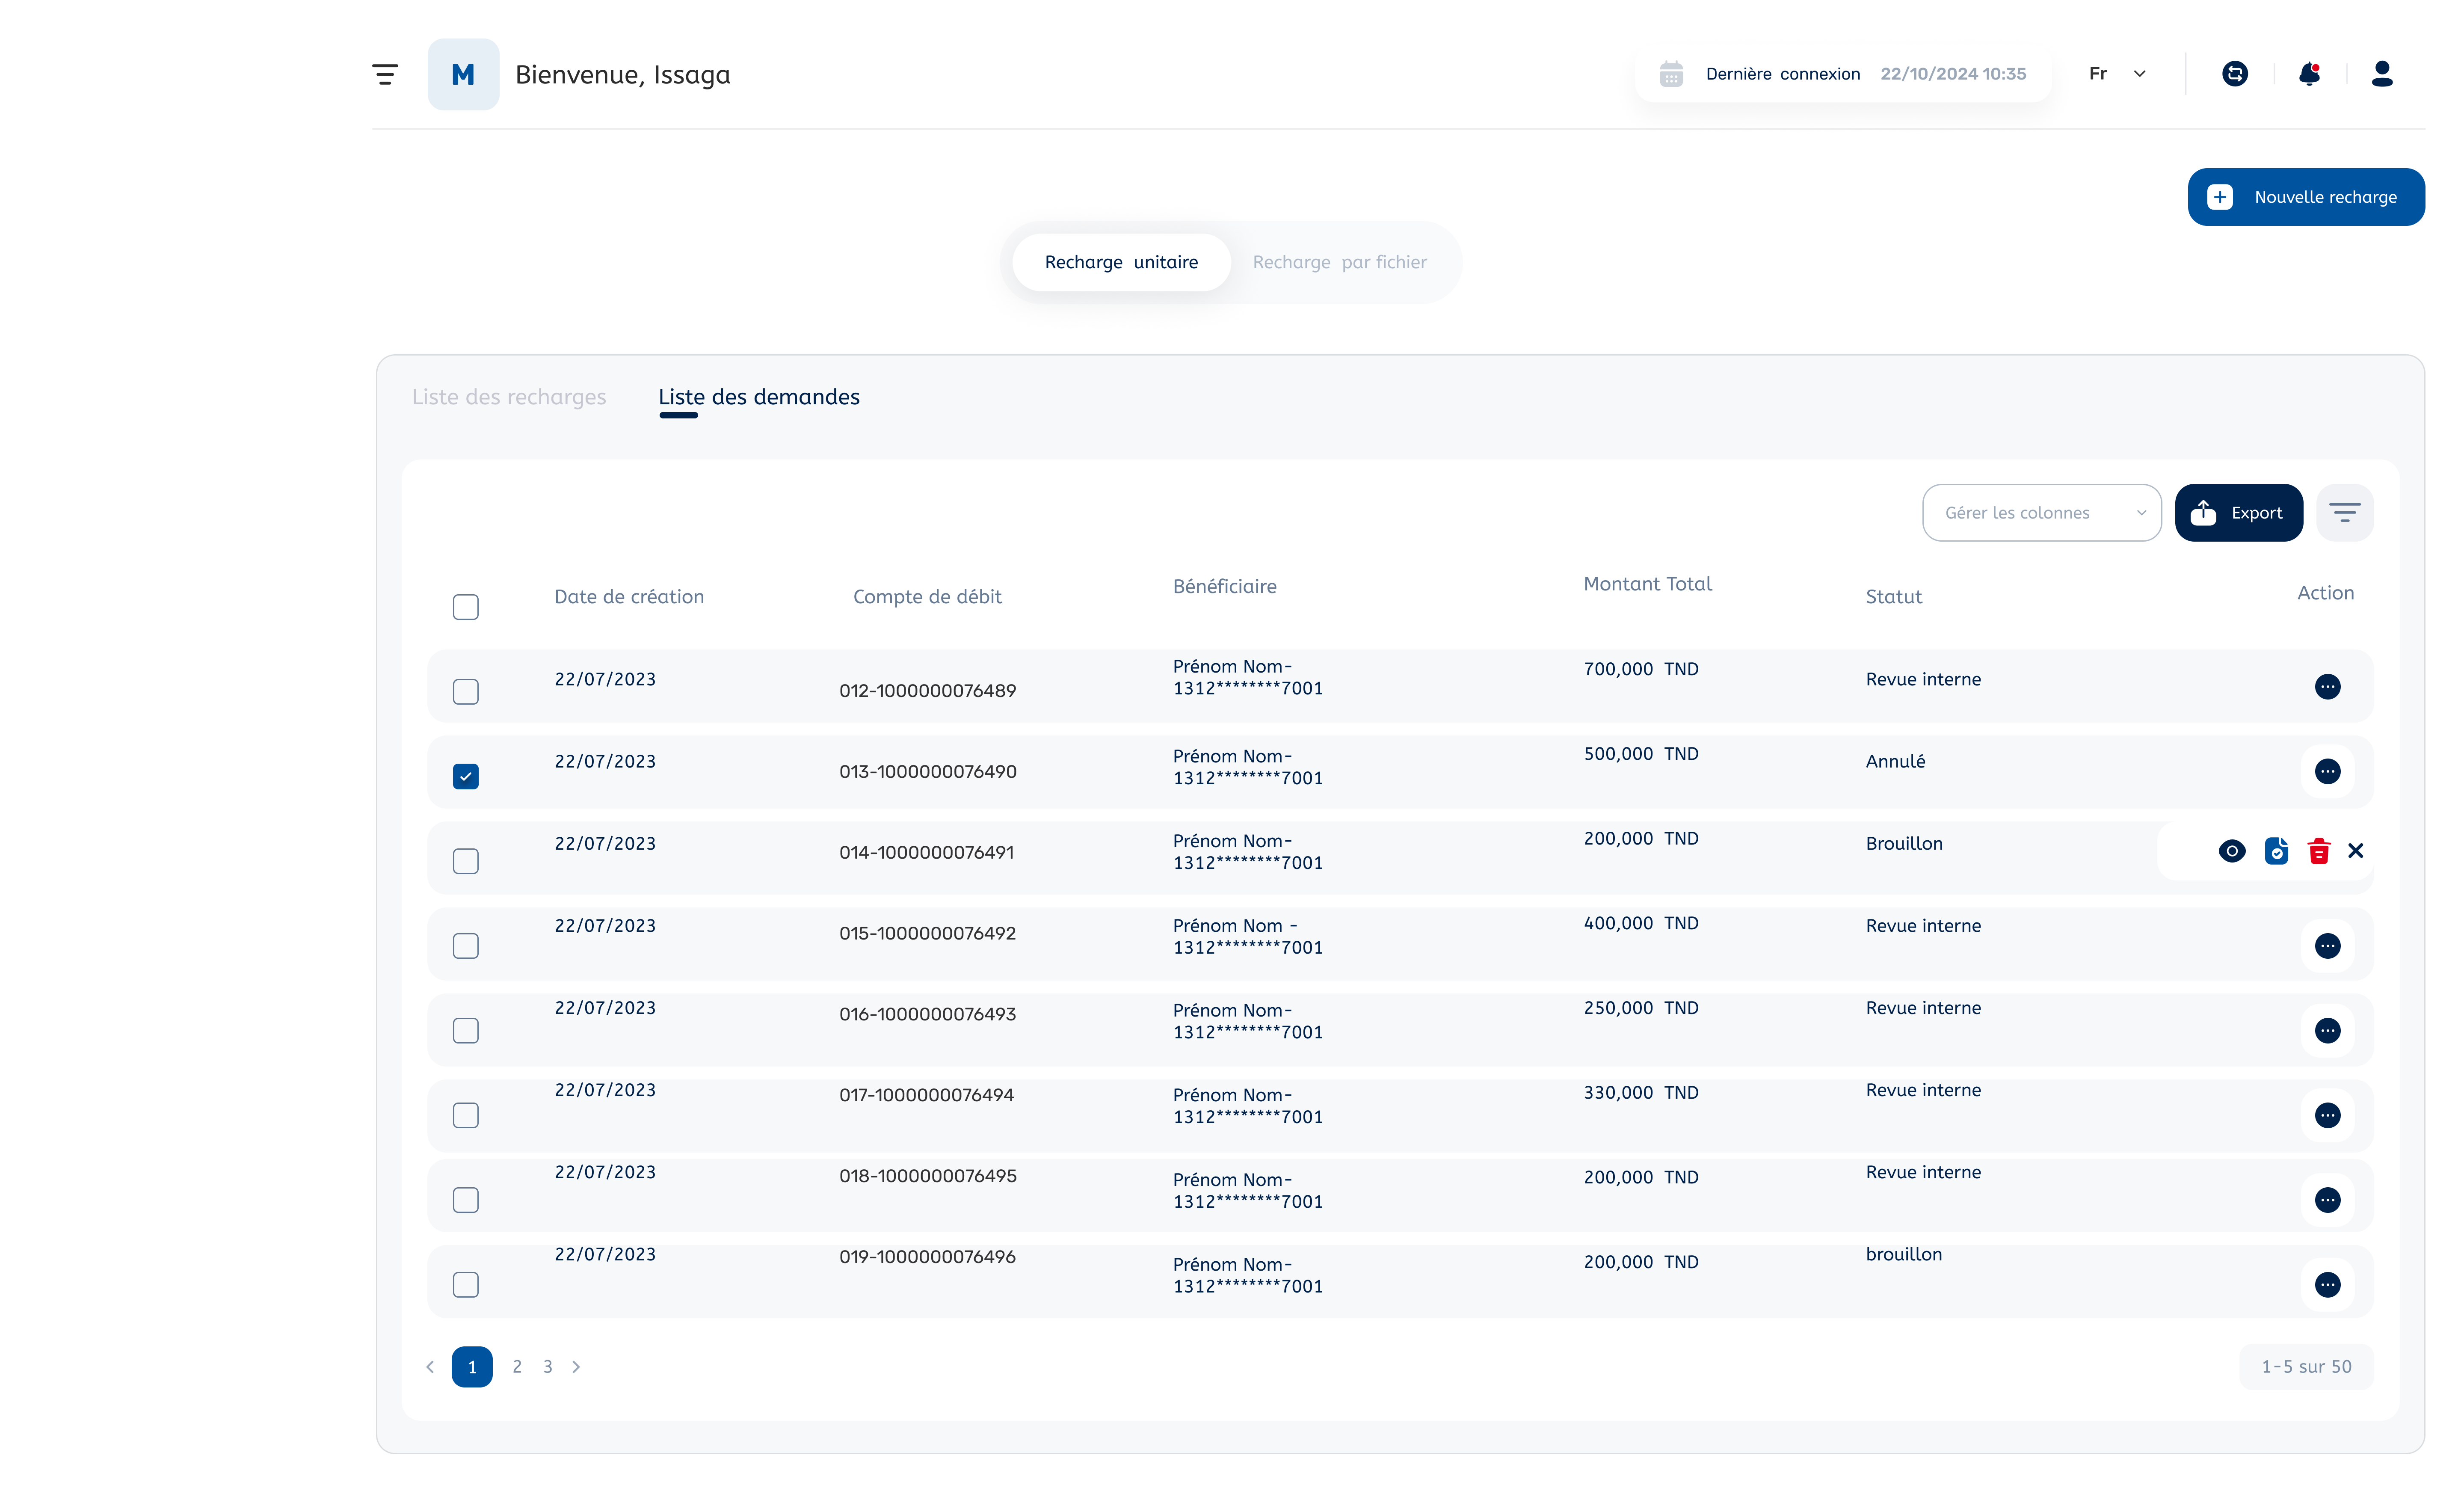The image size is (2464, 1494).
Task: Select the row with account 017-1000000076494
Action: pos(466,1116)
